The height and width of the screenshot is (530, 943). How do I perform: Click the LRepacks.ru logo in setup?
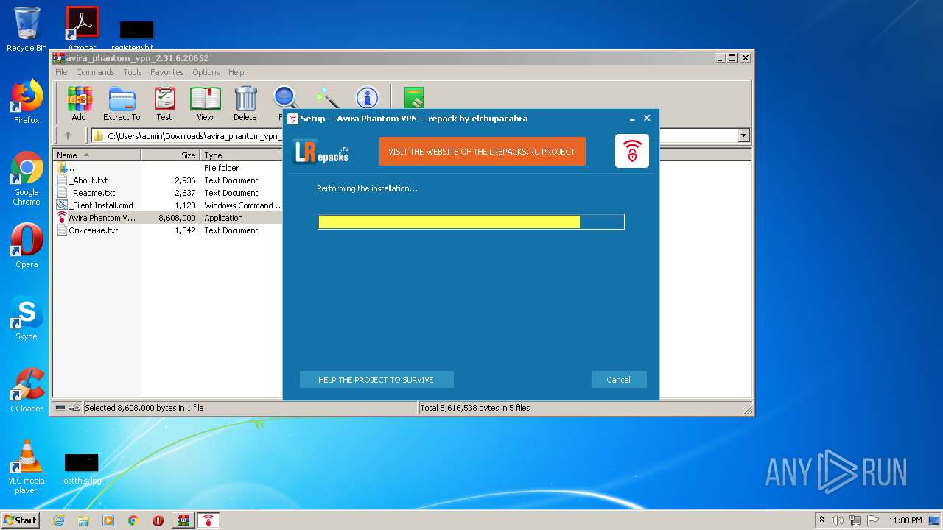pos(322,151)
